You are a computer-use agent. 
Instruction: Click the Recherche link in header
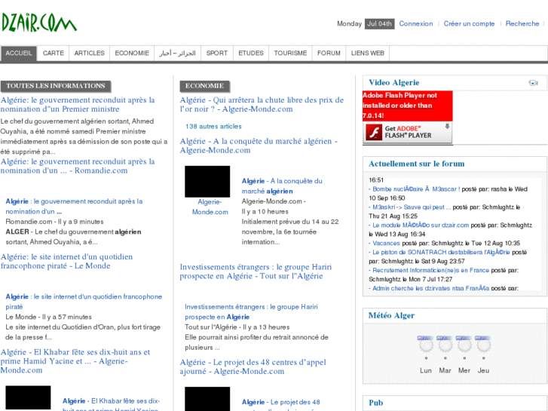522,24
